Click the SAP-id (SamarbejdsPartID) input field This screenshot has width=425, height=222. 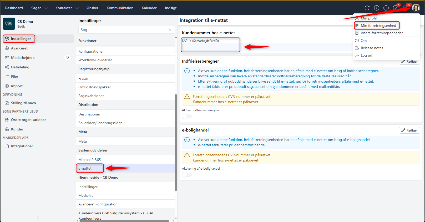210,47
